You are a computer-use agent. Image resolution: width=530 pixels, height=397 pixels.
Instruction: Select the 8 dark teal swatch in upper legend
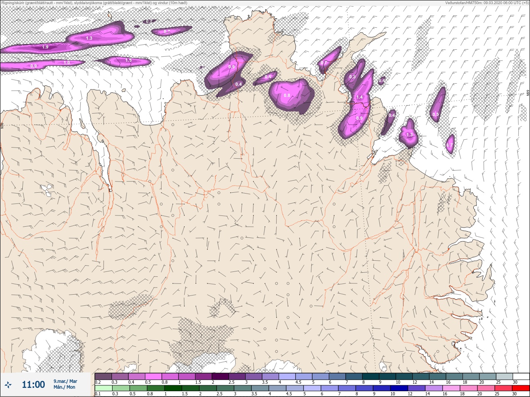371,376
